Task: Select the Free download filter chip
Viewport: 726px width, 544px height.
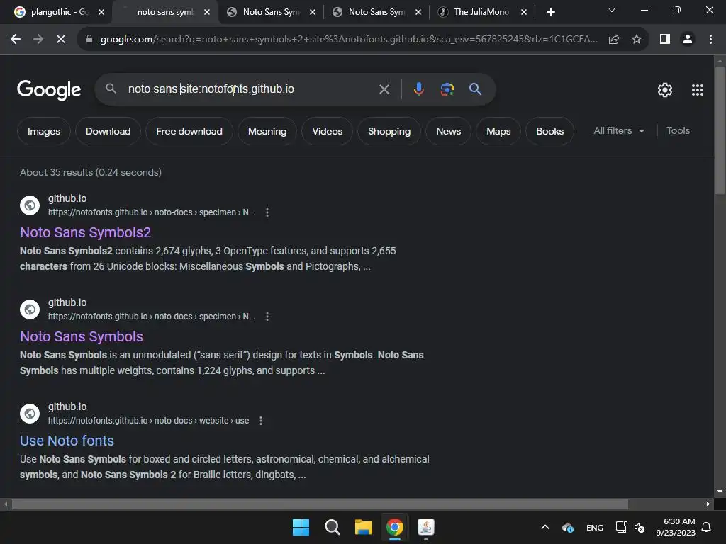Action: 189,131
